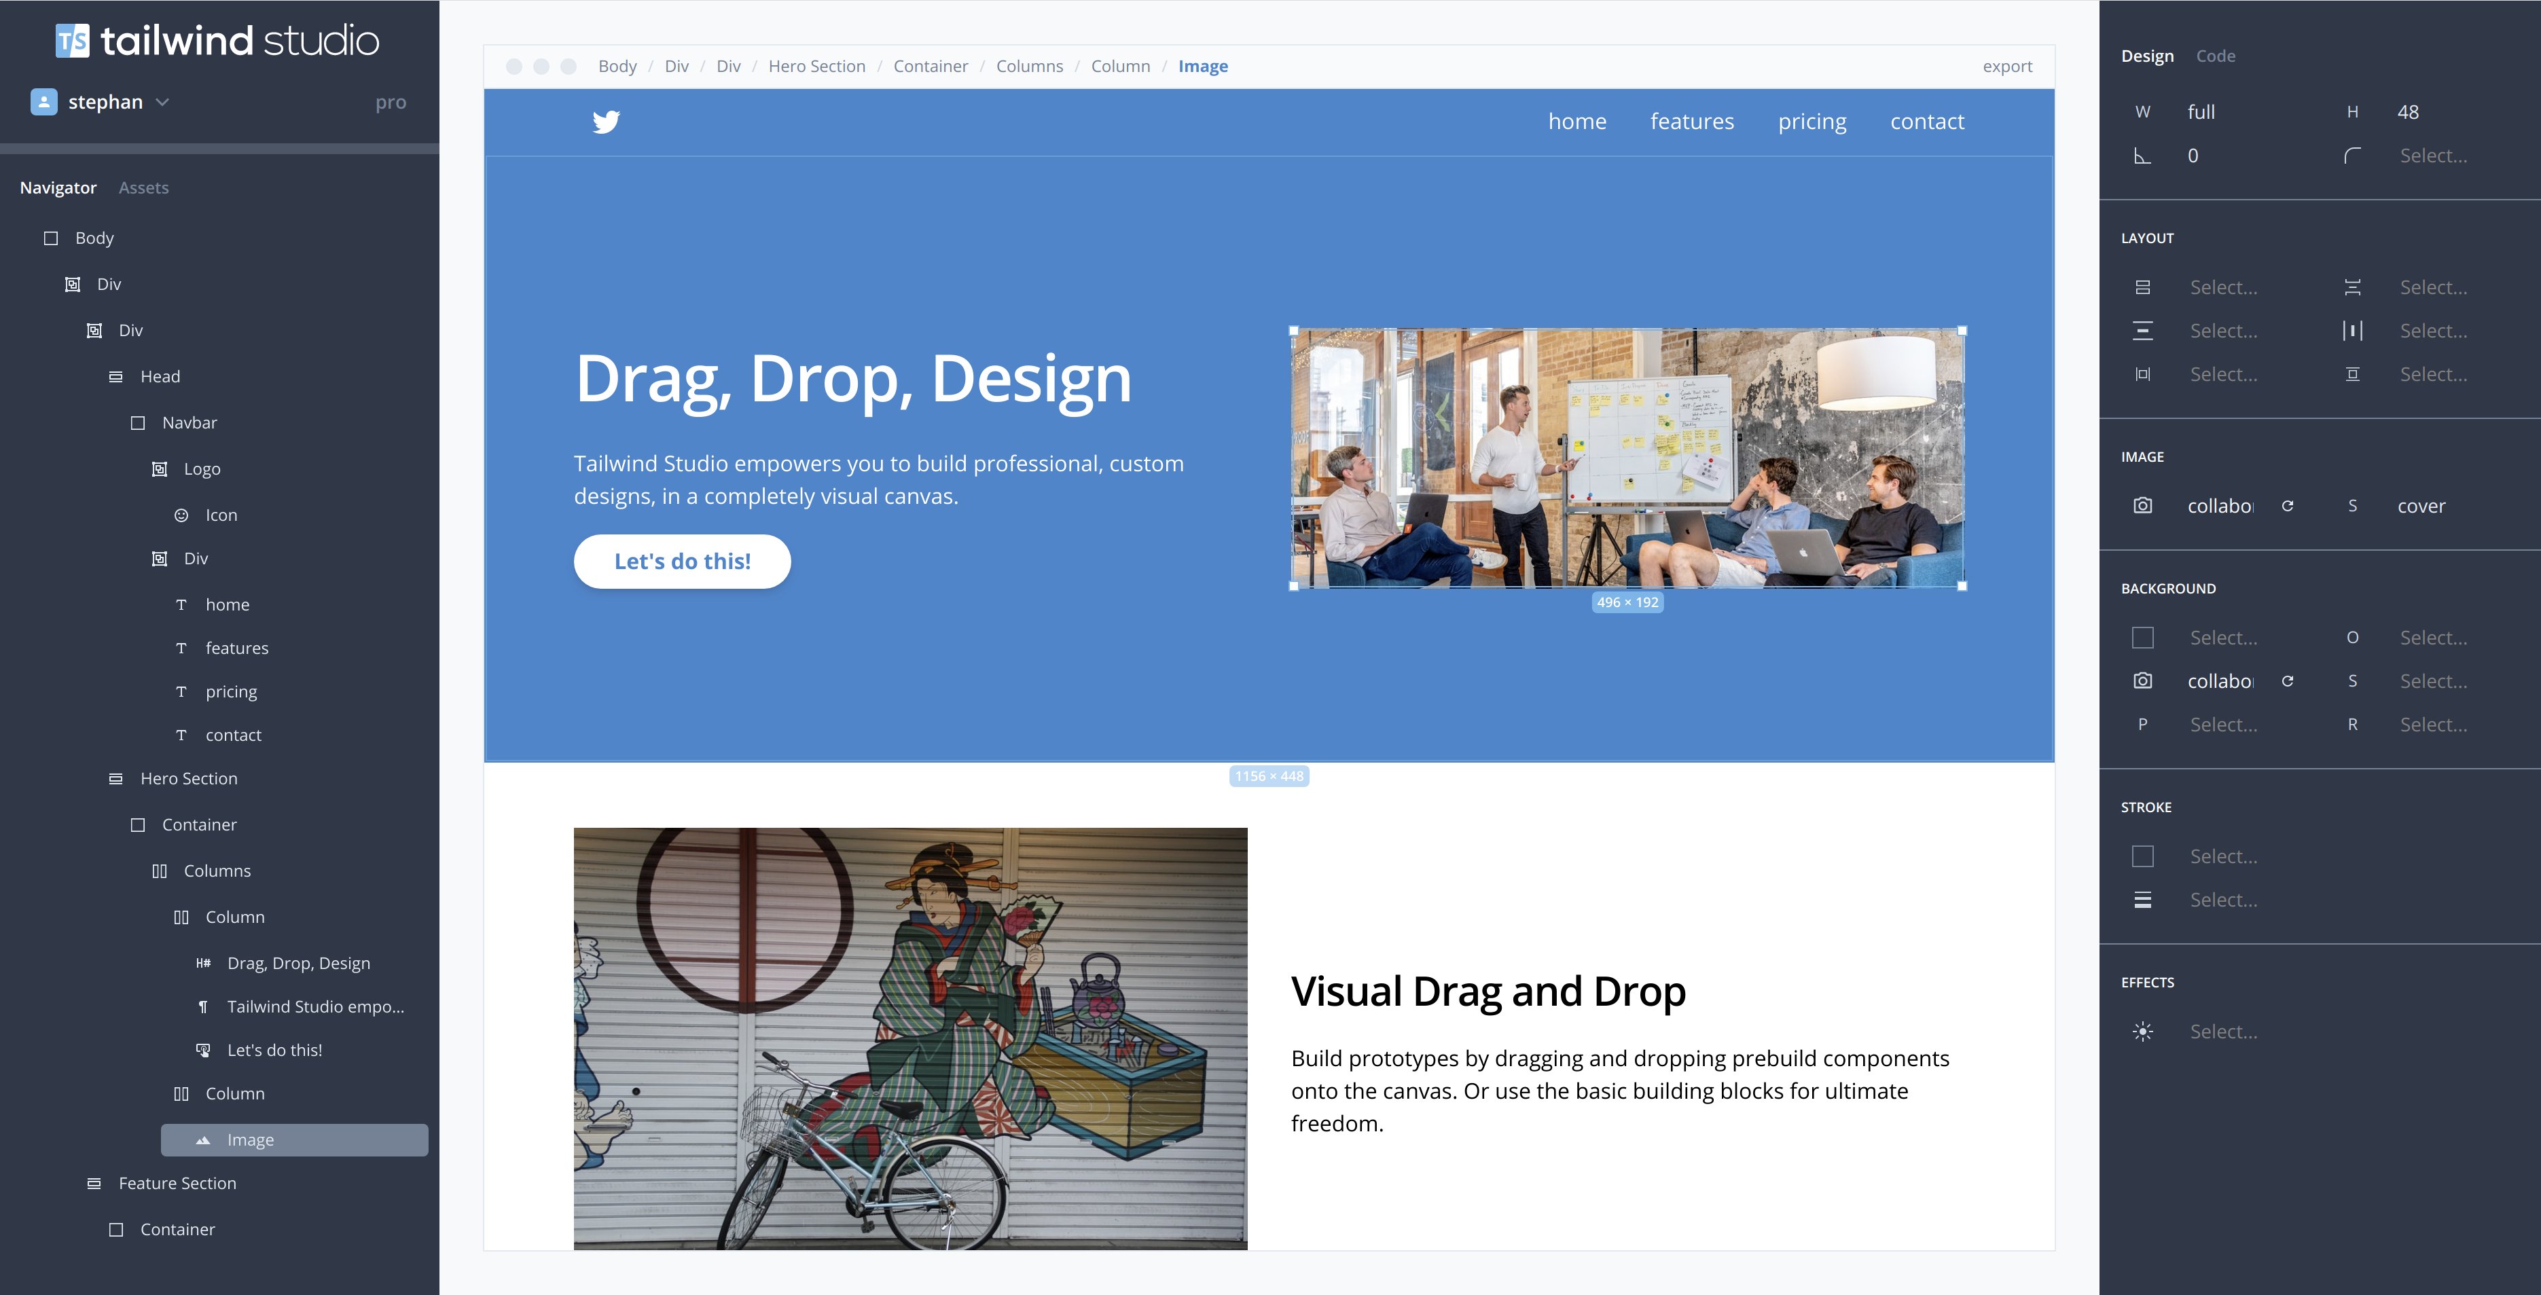Image resolution: width=2541 pixels, height=1295 pixels.
Task: Click the smiley icon beside Icon node
Action: [x=181, y=515]
